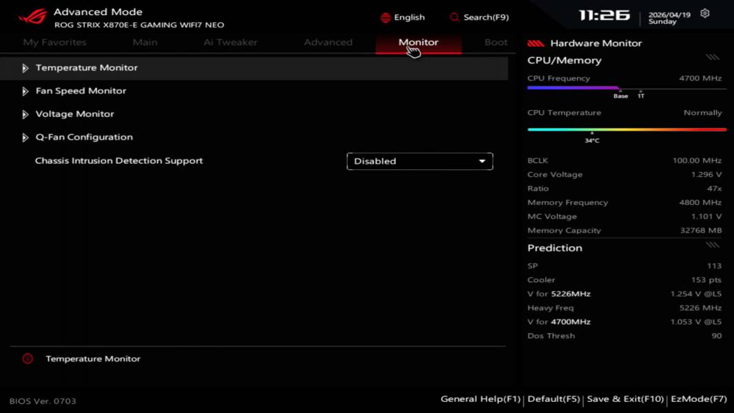Click the info icon beside Temperature Monitor description
734x413 pixels.
(x=28, y=359)
